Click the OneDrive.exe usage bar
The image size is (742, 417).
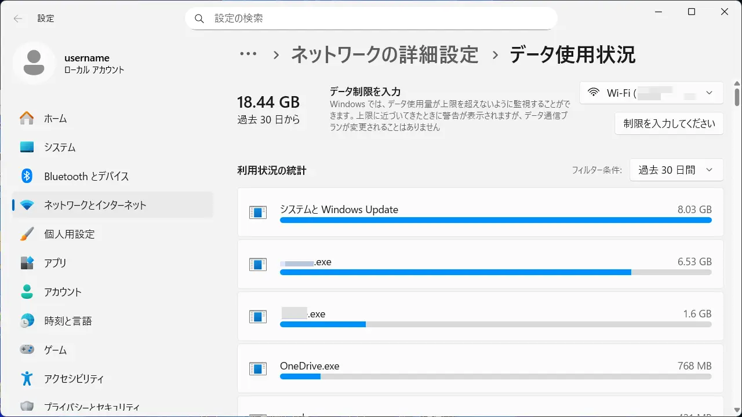[x=495, y=376]
